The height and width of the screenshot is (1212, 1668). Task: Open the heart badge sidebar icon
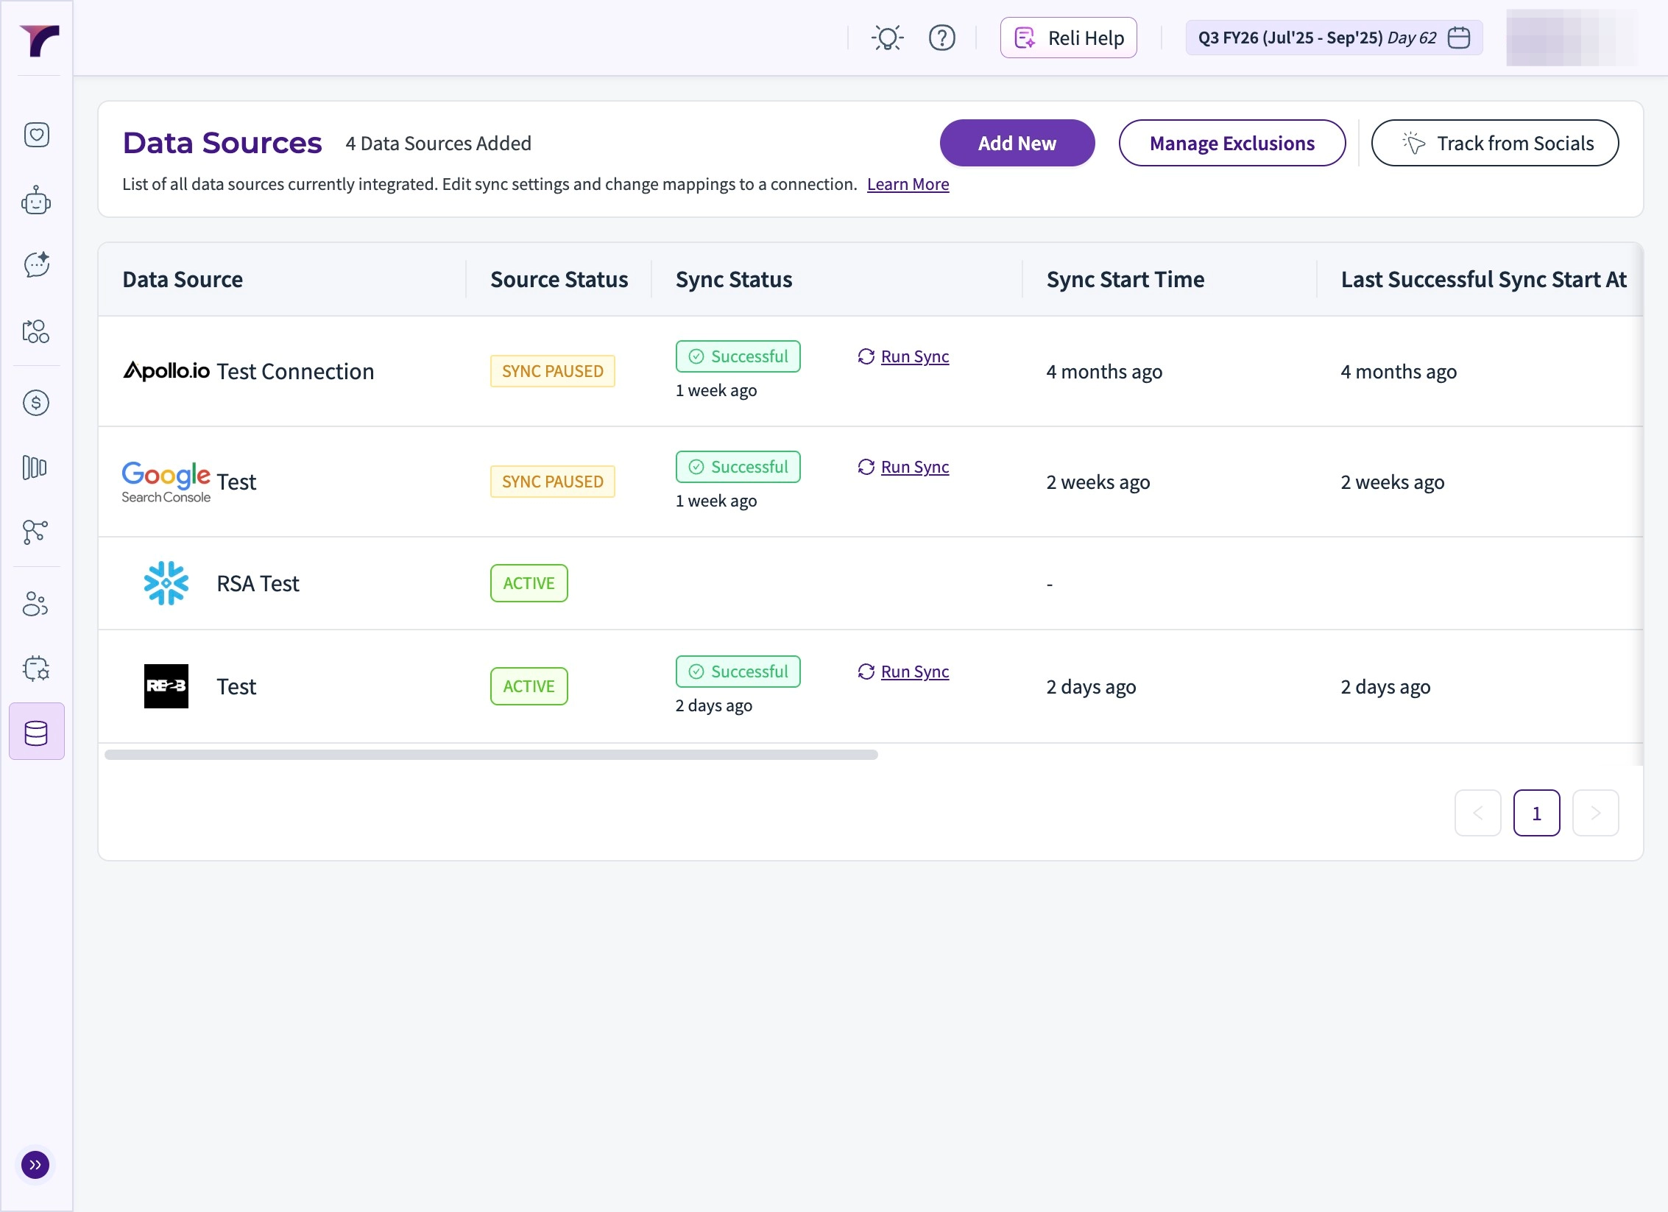(x=36, y=135)
